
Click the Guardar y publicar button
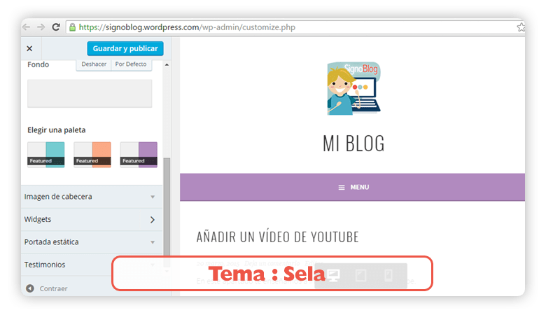tap(125, 48)
